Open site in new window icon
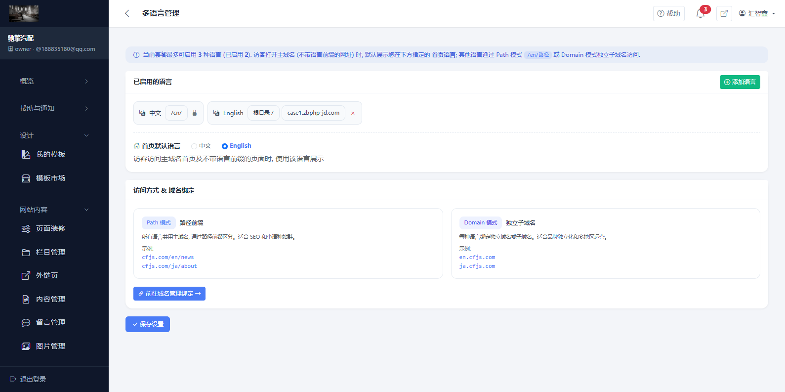 [724, 13]
